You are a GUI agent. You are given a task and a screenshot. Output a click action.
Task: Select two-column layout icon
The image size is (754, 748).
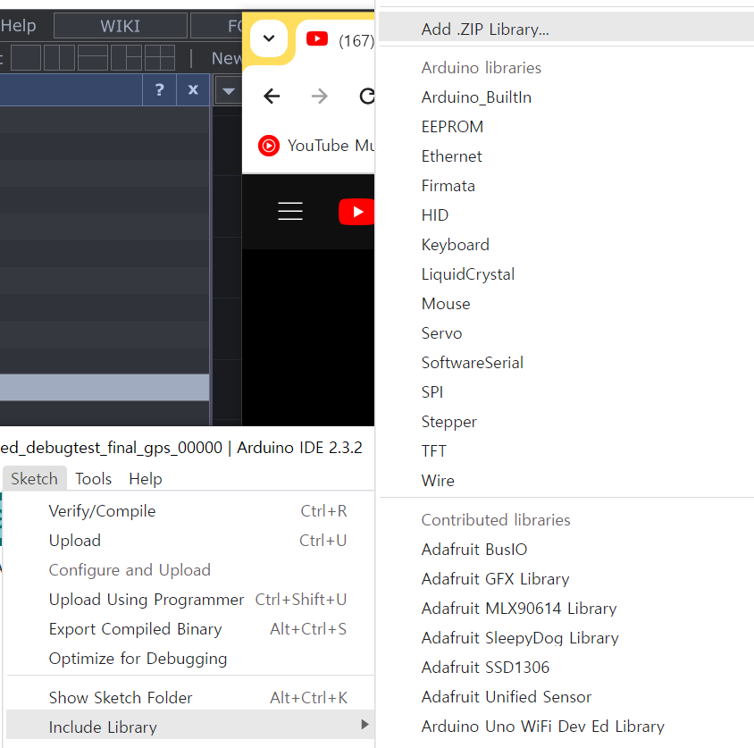59,58
